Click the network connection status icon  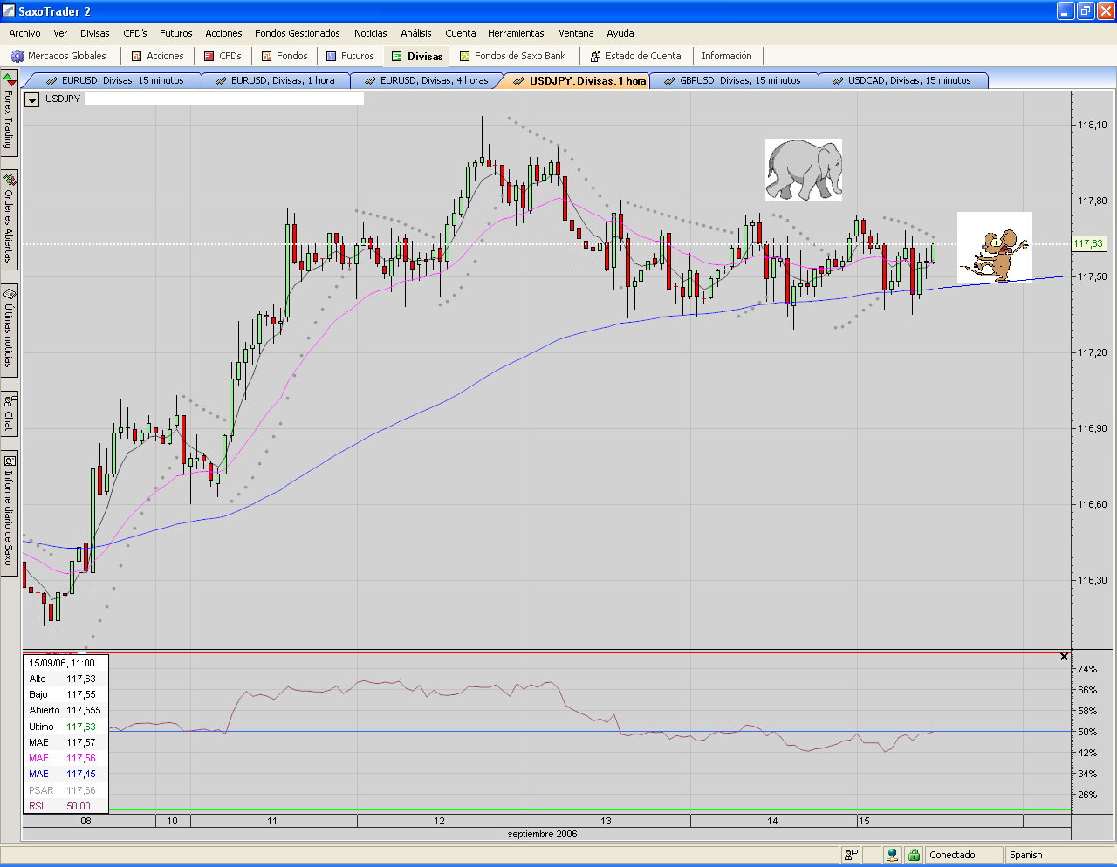click(892, 855)
